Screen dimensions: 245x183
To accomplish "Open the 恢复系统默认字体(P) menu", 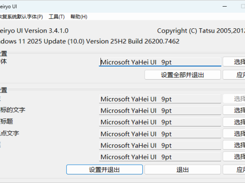I will [21, 17].
